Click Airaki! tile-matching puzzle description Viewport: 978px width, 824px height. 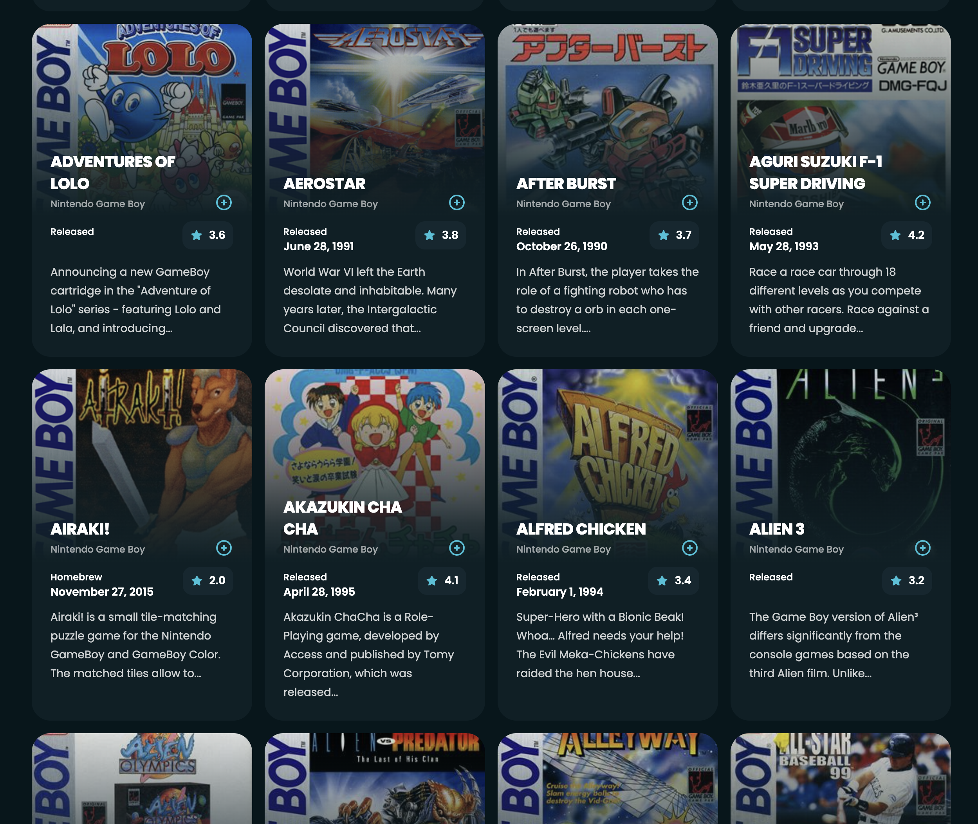tap(135, 645)
